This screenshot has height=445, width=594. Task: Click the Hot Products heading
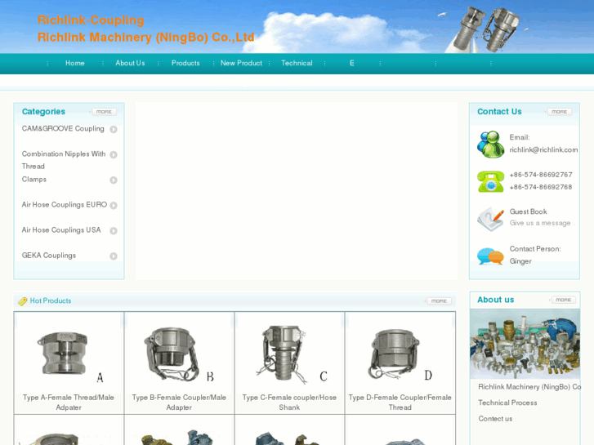(x=51, y=300)
